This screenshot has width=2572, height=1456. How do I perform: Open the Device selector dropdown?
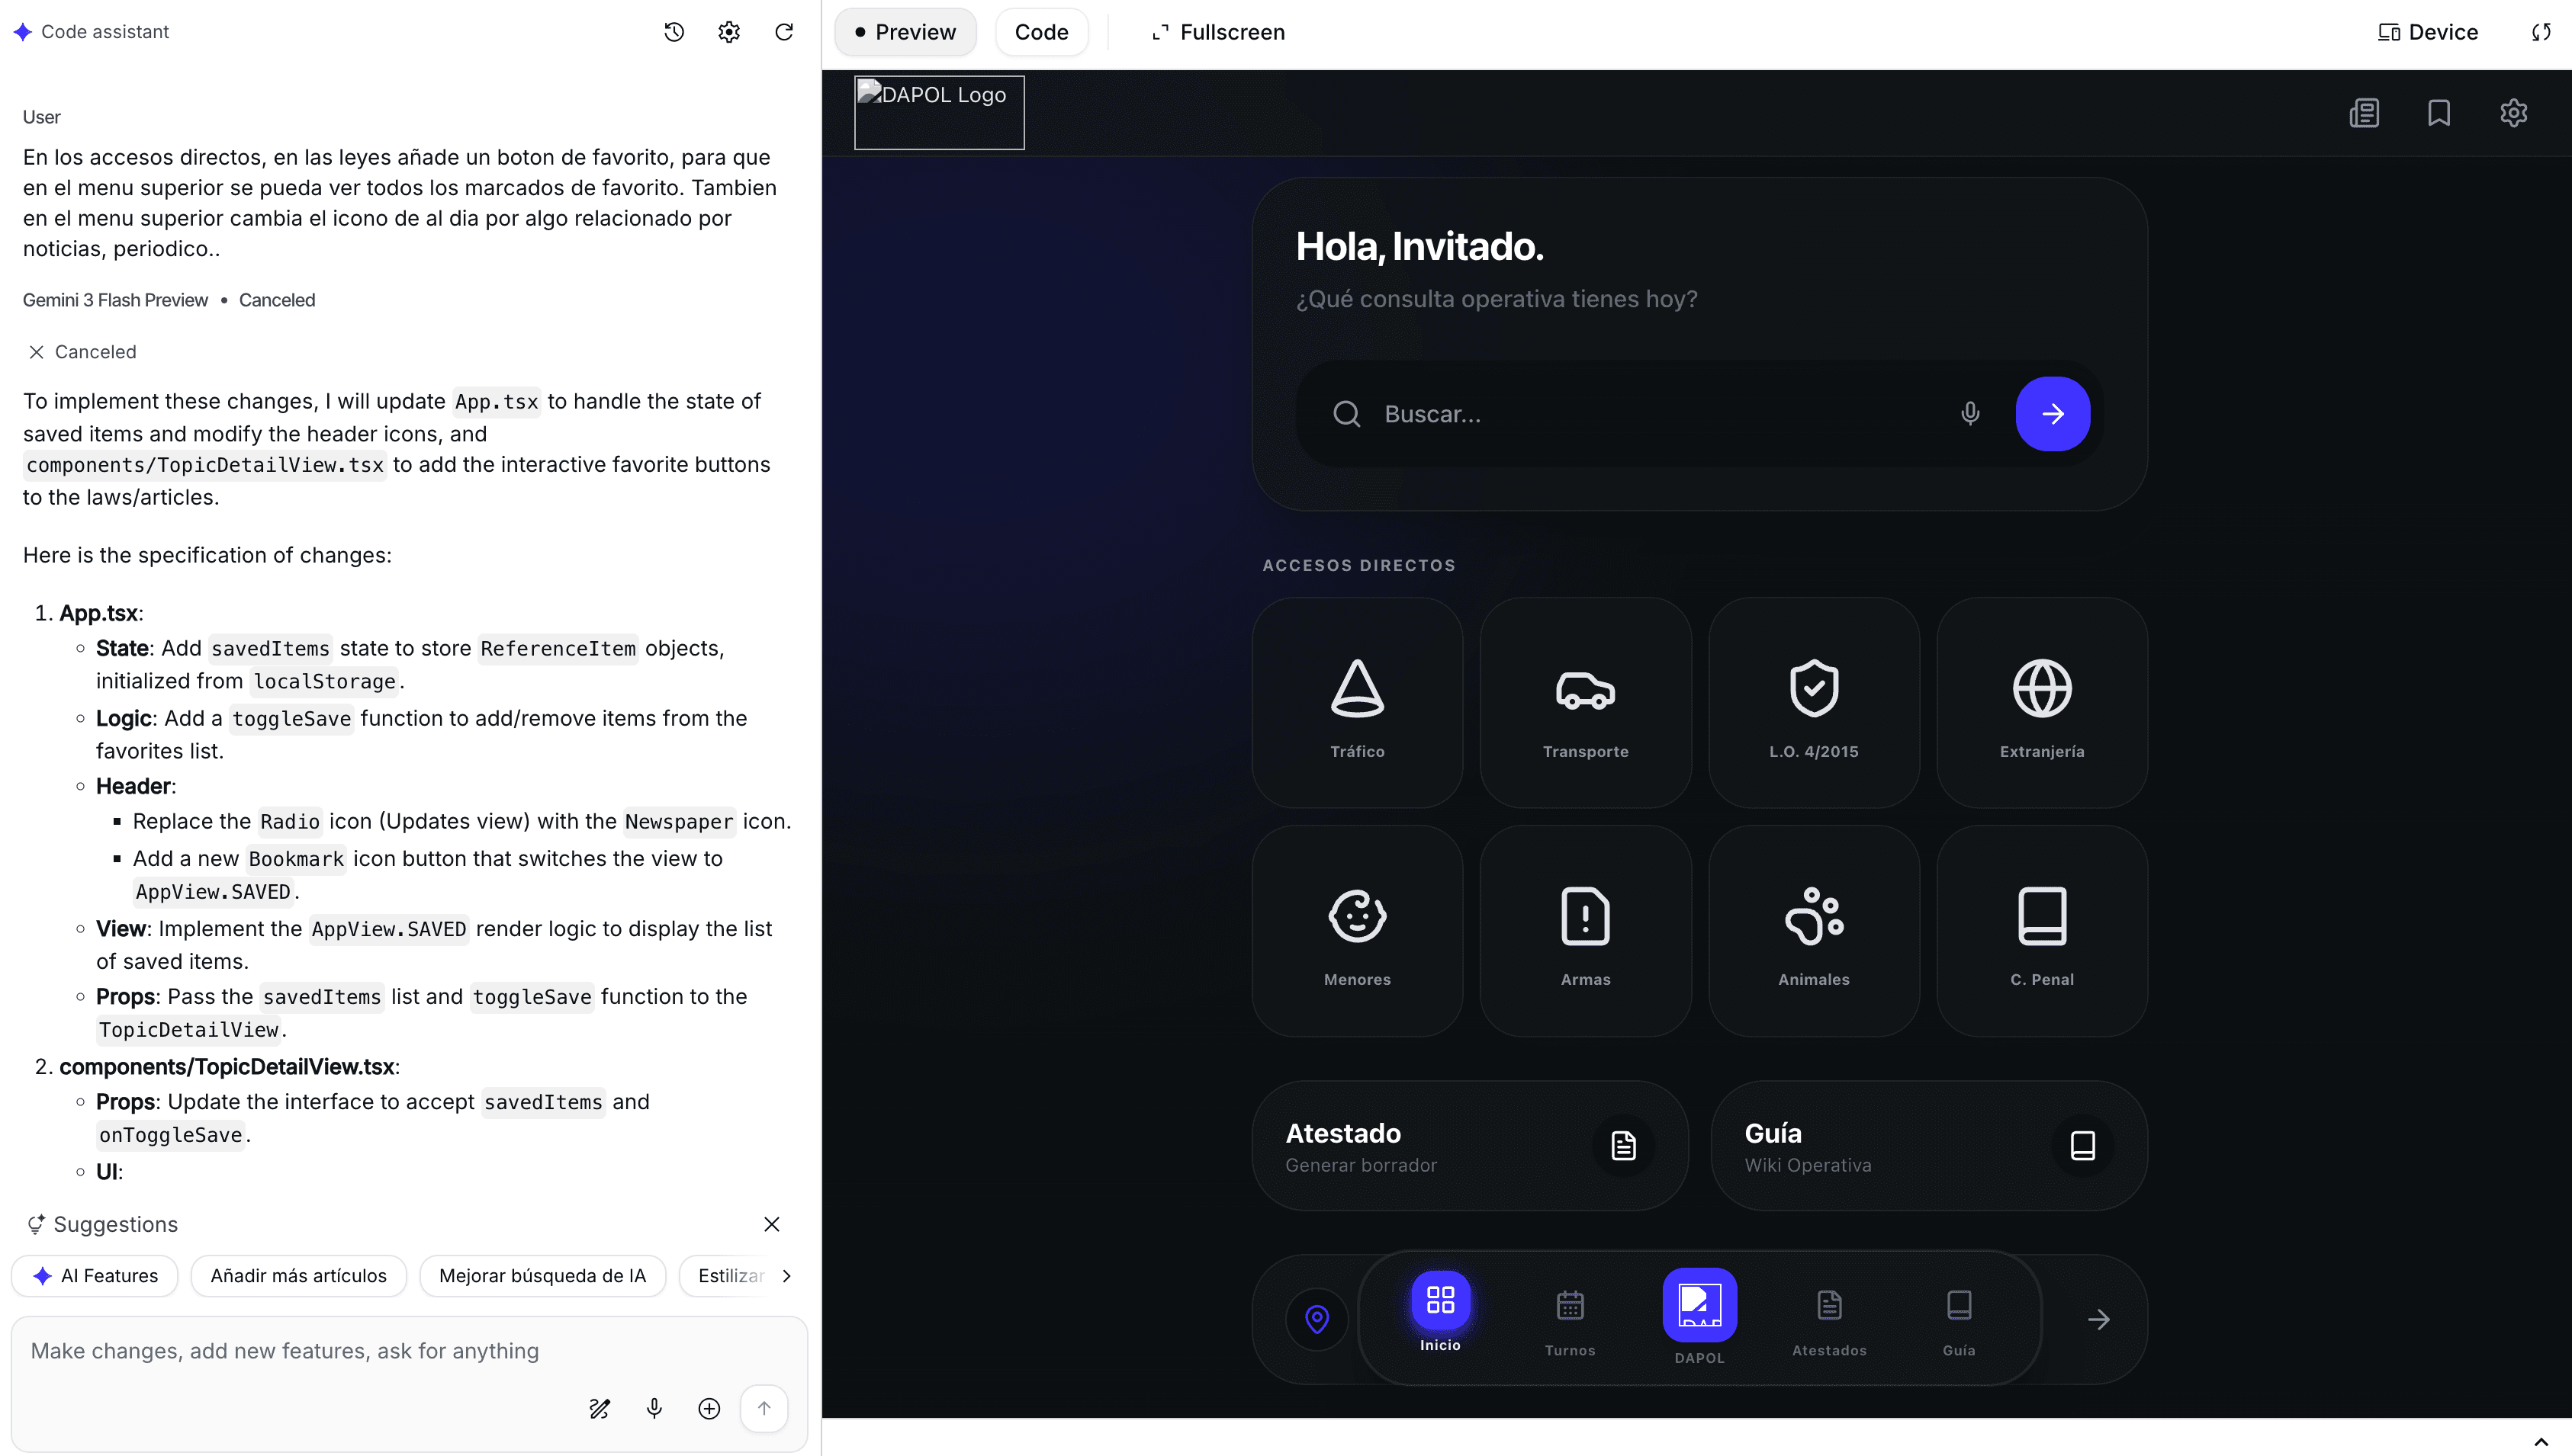coord(2427,32)
